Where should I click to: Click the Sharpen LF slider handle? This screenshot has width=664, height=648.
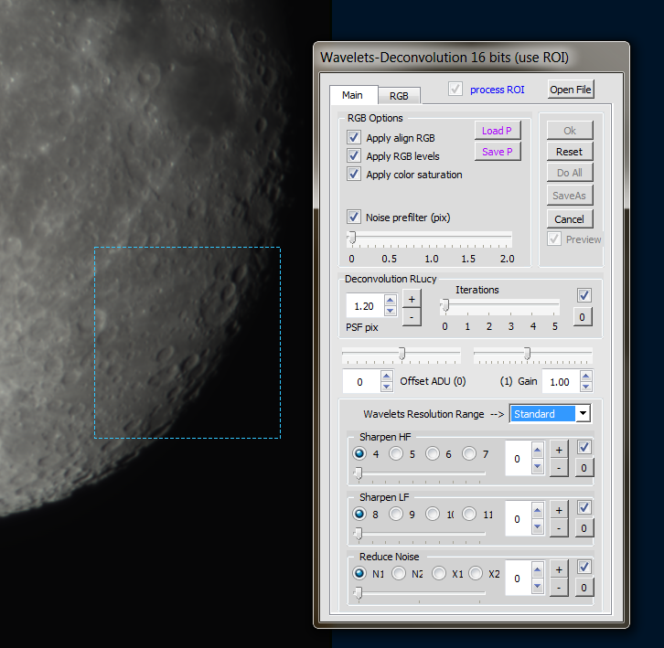click(x=359, y=534)
